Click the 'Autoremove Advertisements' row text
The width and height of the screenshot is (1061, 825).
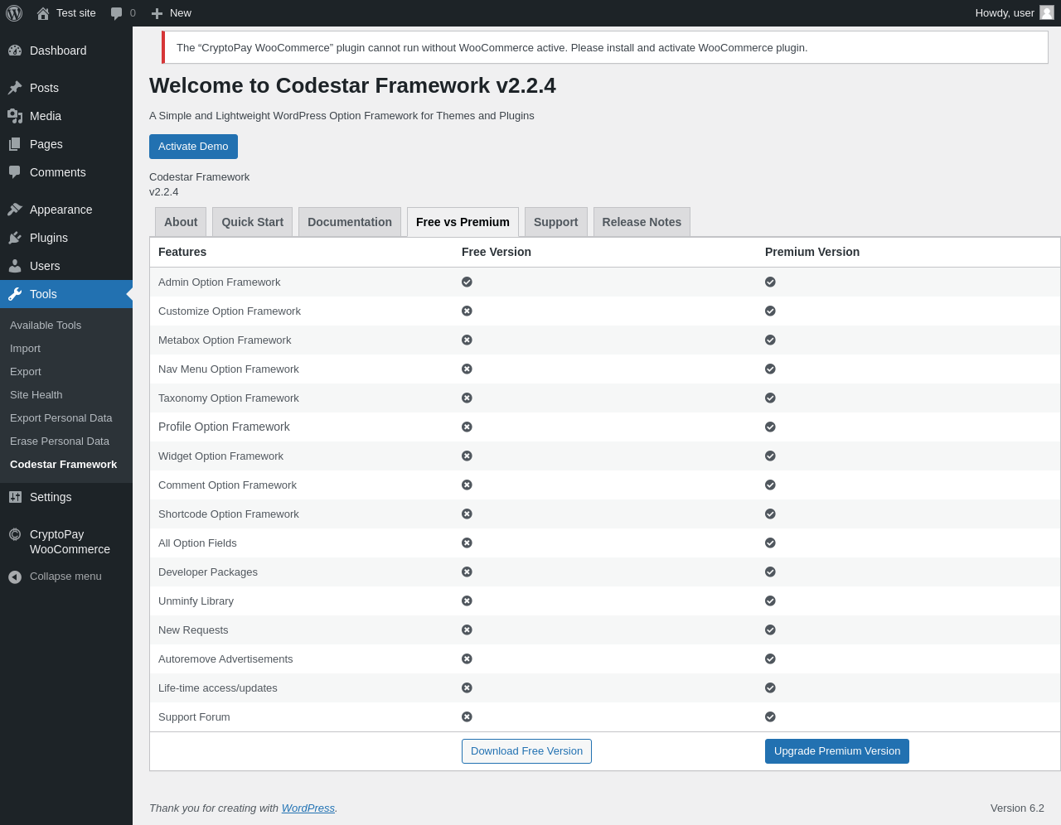[225, 659]
